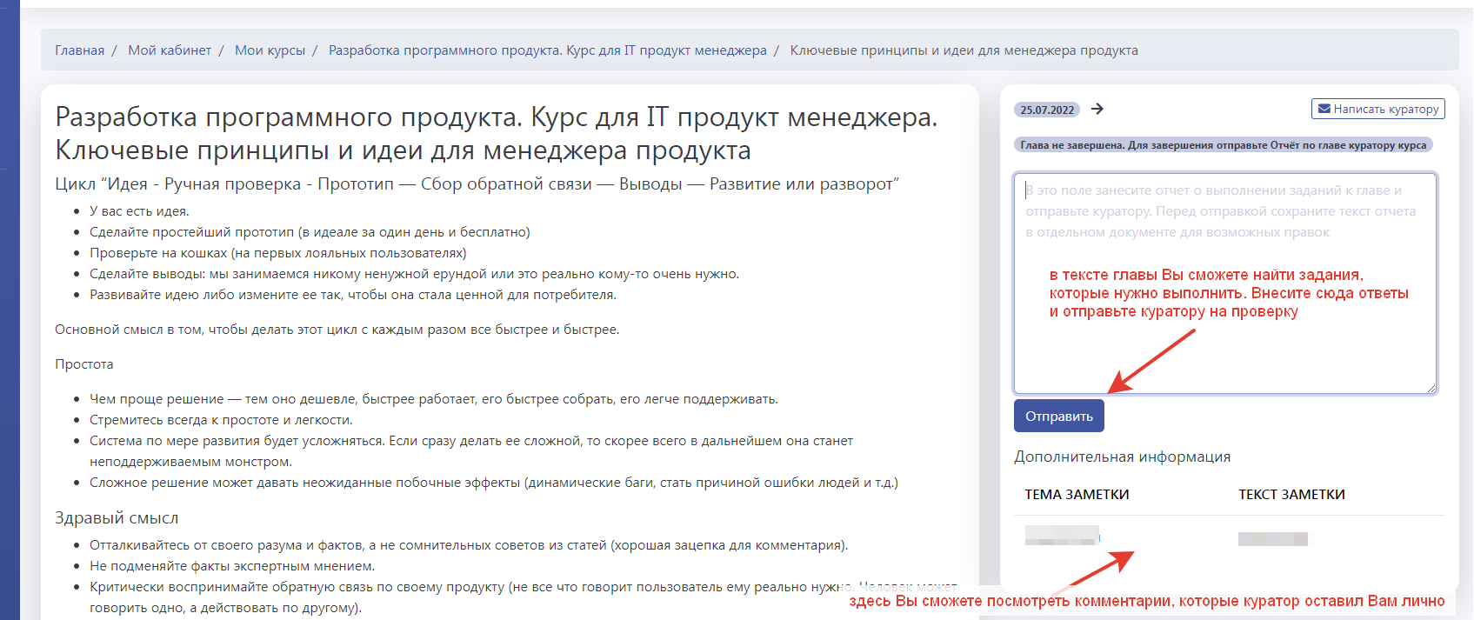
Task: Click the ТЕМА ЗАМЕТКИ column header
Action: pyautogui.click(x=1077, y=495)
